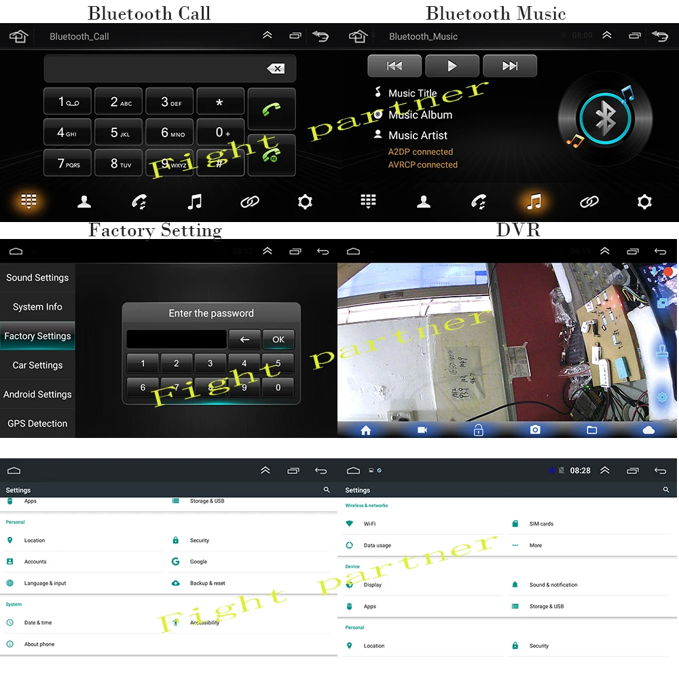Take DVR snapshot with camera icon
Screen dimensions: 679x679
(x=535, y=430)
